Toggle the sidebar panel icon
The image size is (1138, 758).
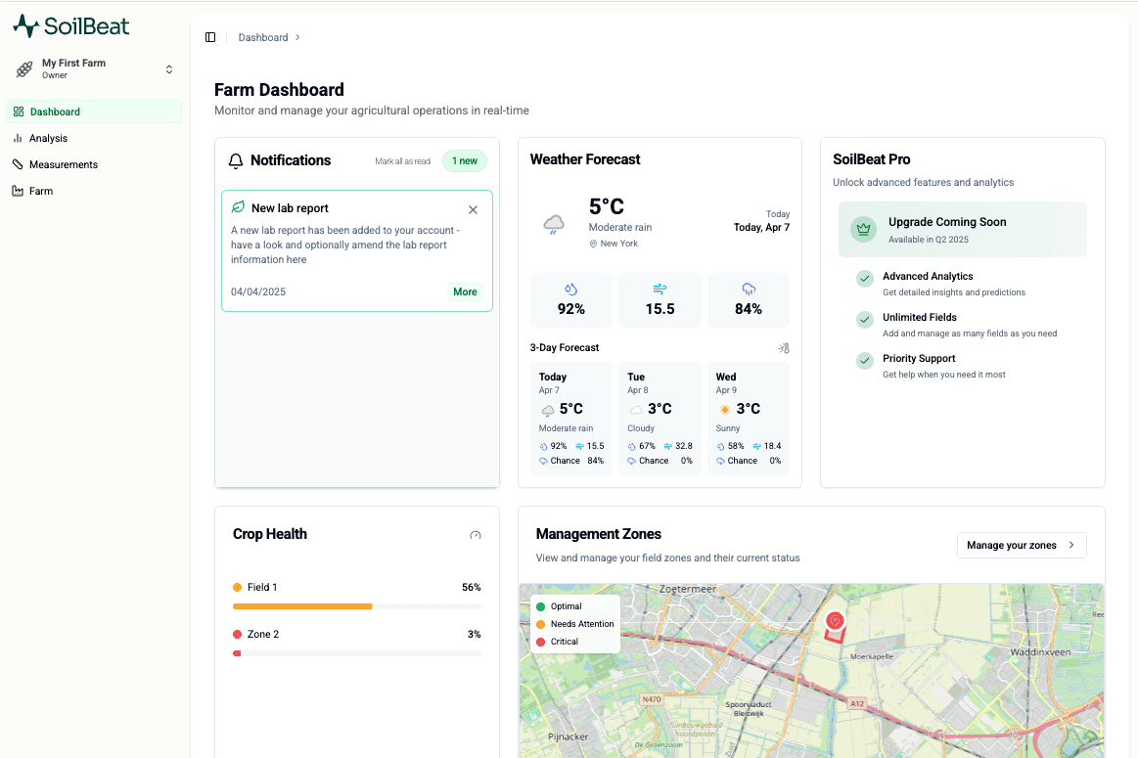pyautogui.click(x=210, y=37)
